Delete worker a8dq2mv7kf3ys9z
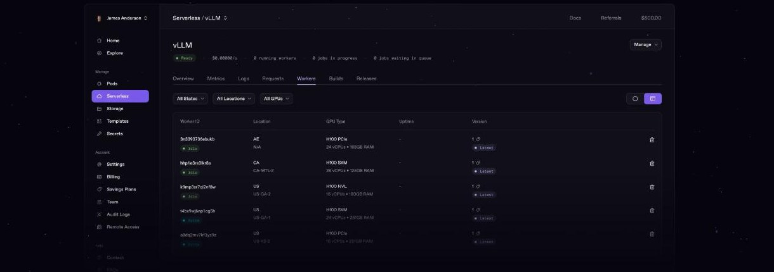774x272 pixels. click(652, 234)
